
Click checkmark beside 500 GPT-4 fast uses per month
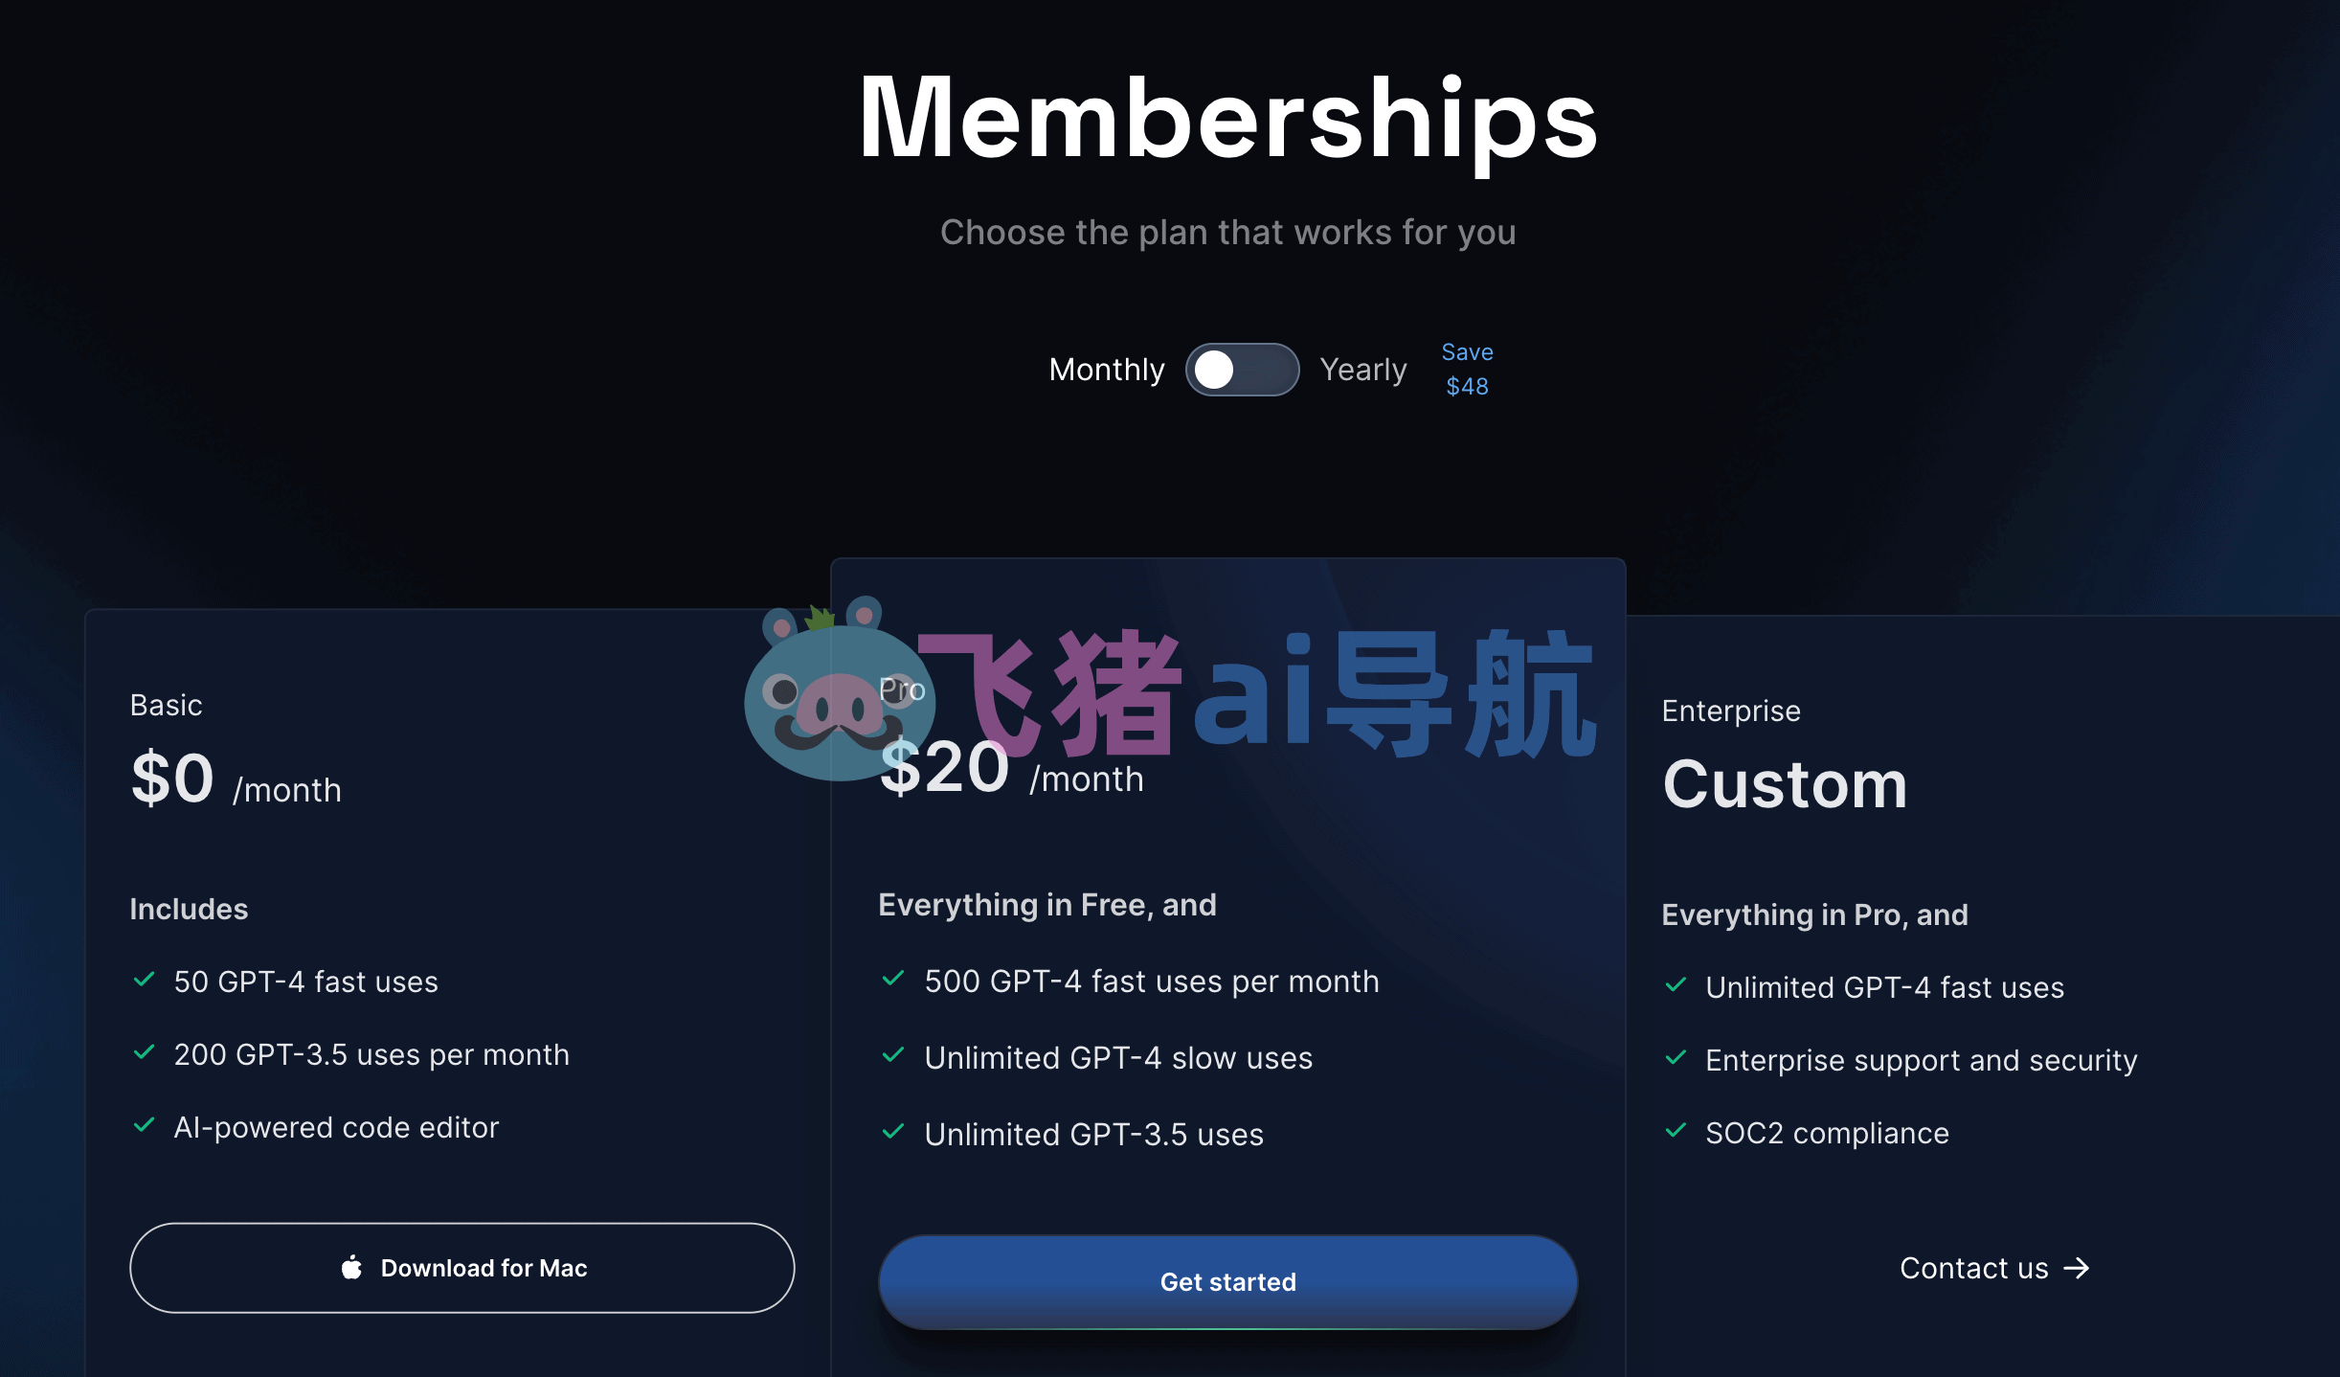pyautogui.click(x=893, y=979)
